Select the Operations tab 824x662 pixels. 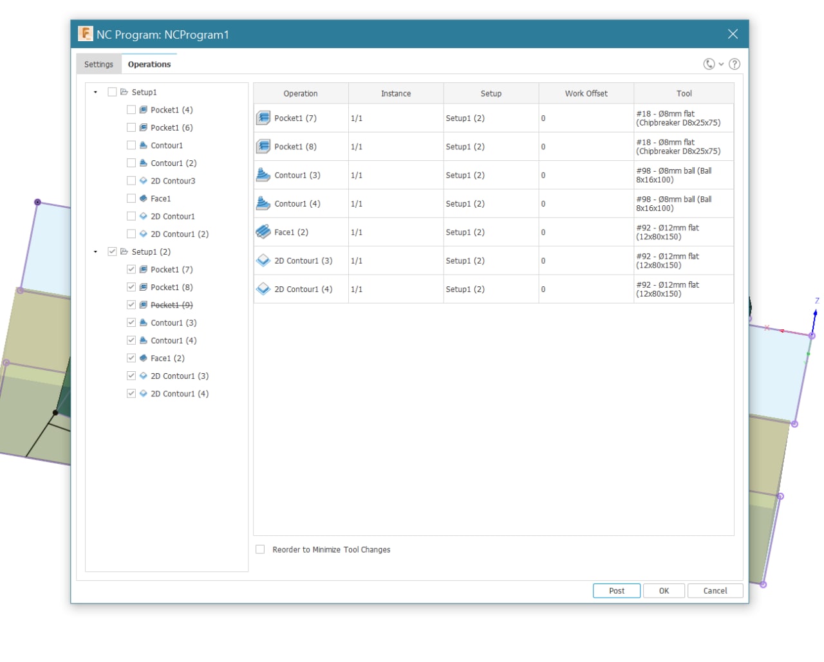point(149,64)
